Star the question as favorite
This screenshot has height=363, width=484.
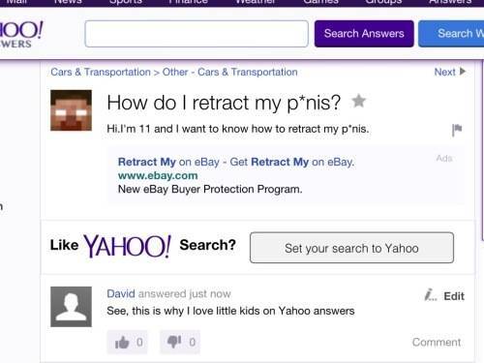point(358,101)
